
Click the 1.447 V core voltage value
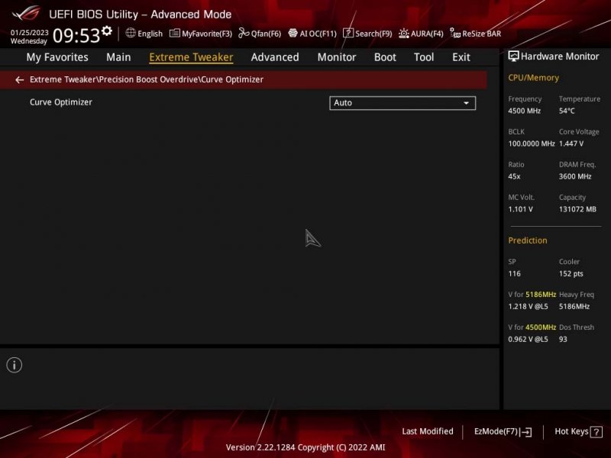pyautogui.click(x=571, y=144)
